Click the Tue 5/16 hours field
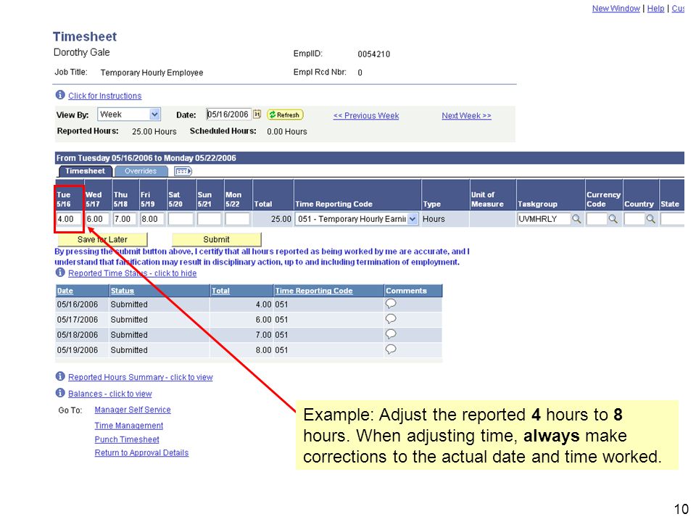 [x=70, y=219]
